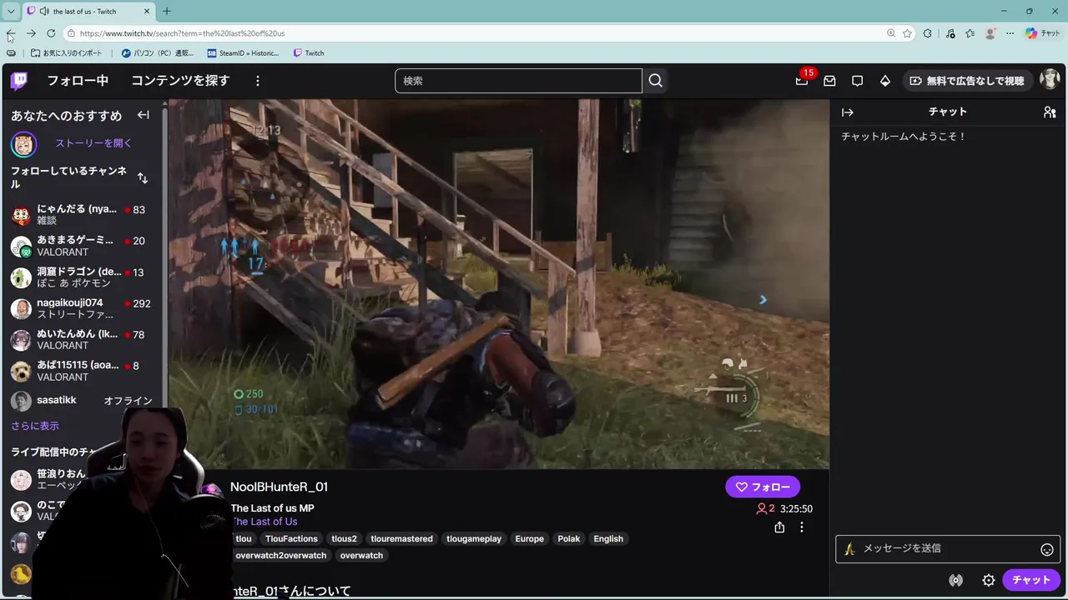Click the search magnifier button
The width and height of the screenshot is (1068, 600).
pos(655,81)
